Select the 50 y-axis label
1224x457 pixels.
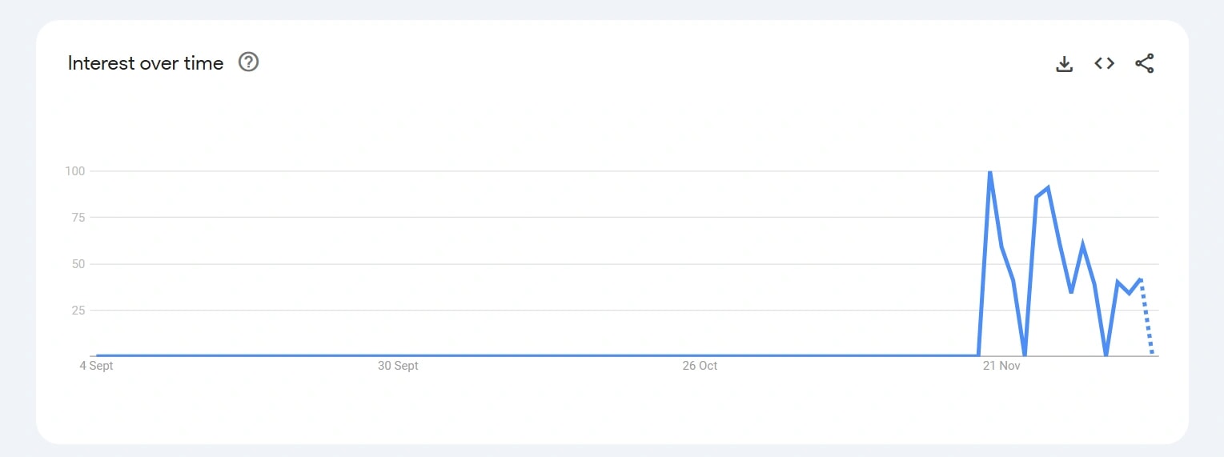(78, 264)
